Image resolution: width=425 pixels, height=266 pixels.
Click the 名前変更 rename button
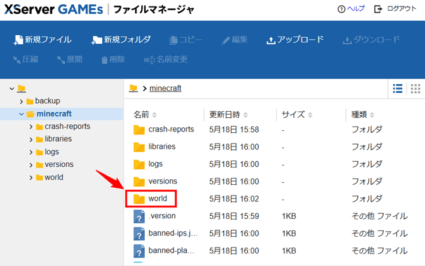point(166,59)
